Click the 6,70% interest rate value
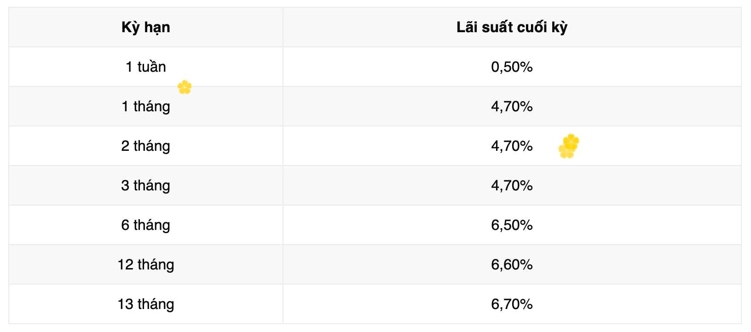 pyautogui.click(x=512, y=304)
